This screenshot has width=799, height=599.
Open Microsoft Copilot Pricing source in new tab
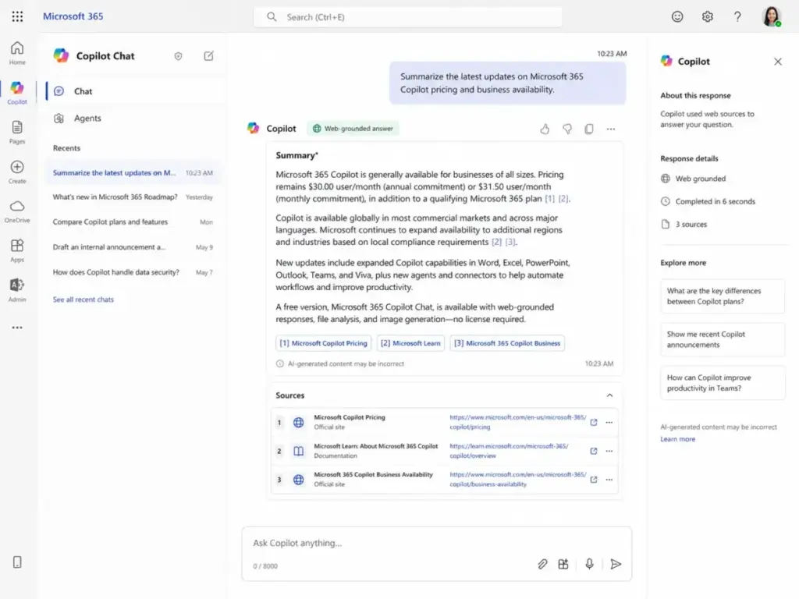point(594,422)
